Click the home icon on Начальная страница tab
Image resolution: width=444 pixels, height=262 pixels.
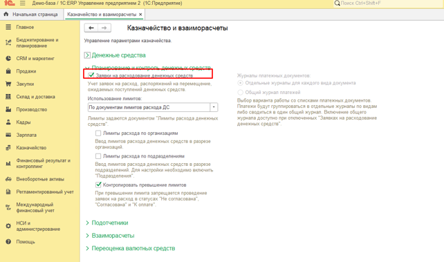coord(6,14)
